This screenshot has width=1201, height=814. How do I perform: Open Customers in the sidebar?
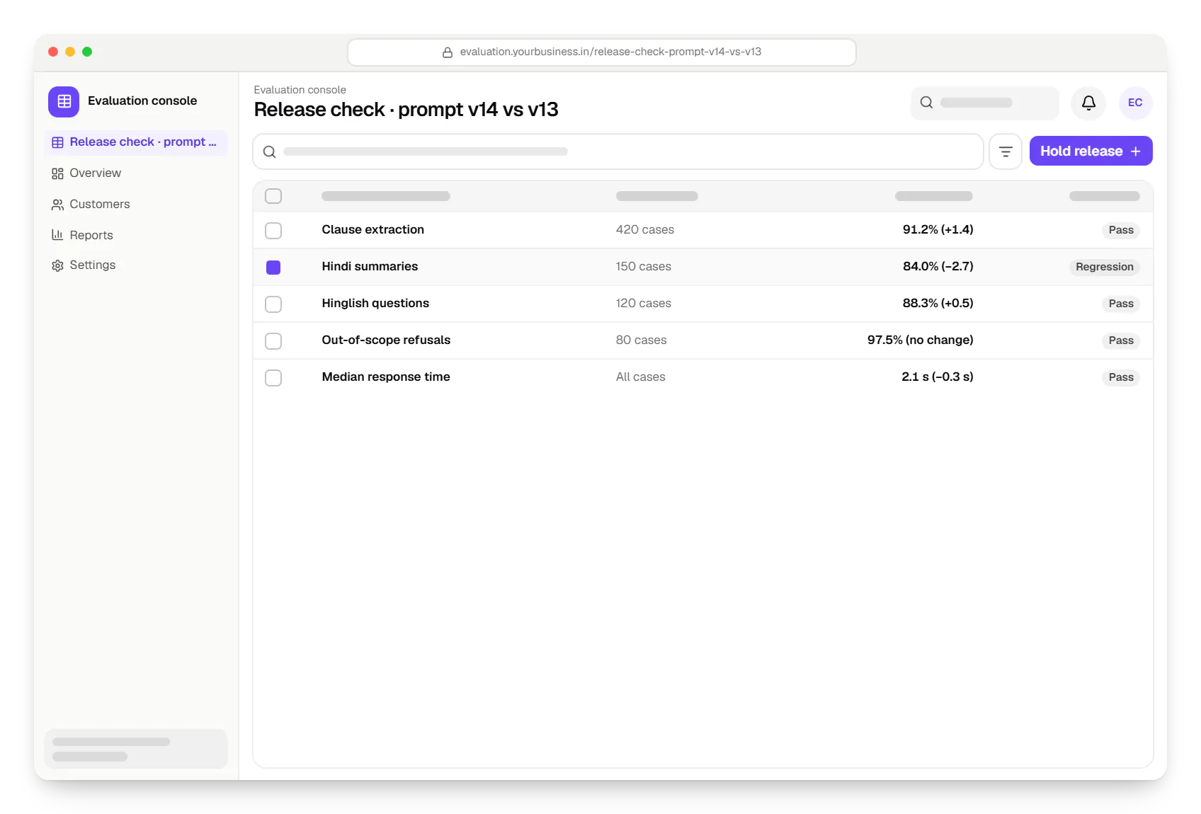[x=135, y=205]
